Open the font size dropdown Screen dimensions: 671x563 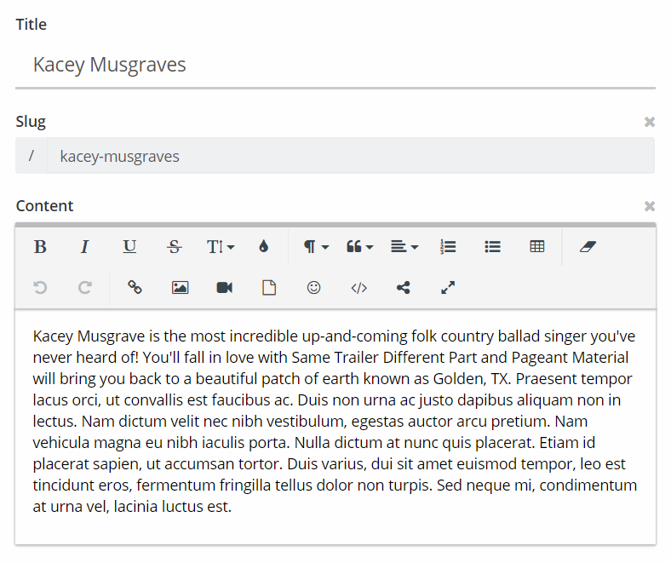pyautogui.click(x=220, y=247)
